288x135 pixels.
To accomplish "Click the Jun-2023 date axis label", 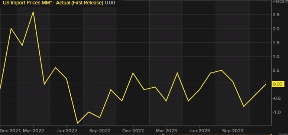I will 200,131.
